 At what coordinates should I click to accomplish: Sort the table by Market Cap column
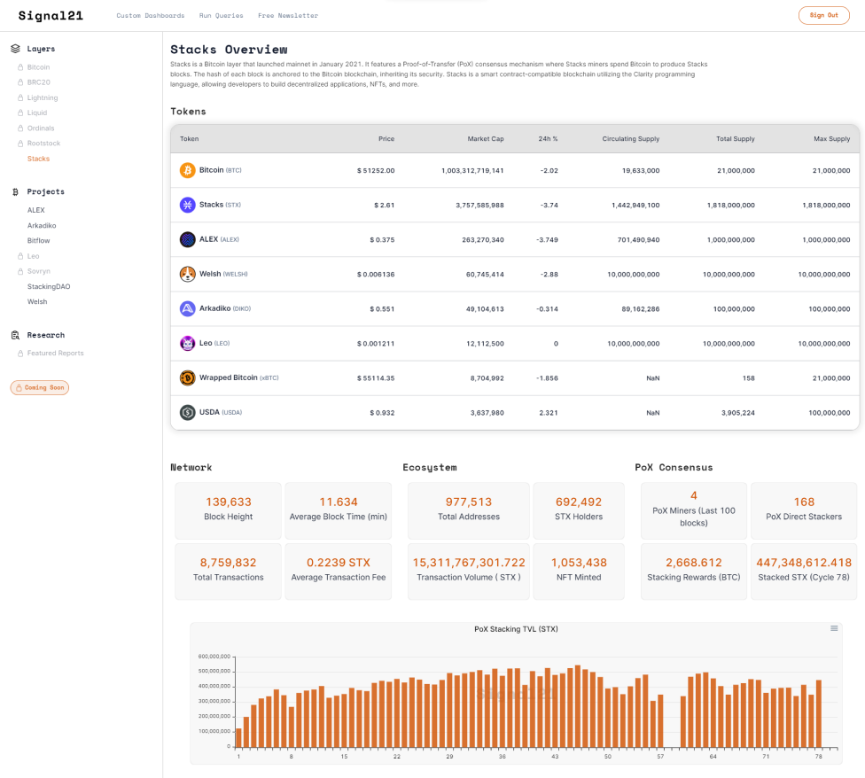486,139
